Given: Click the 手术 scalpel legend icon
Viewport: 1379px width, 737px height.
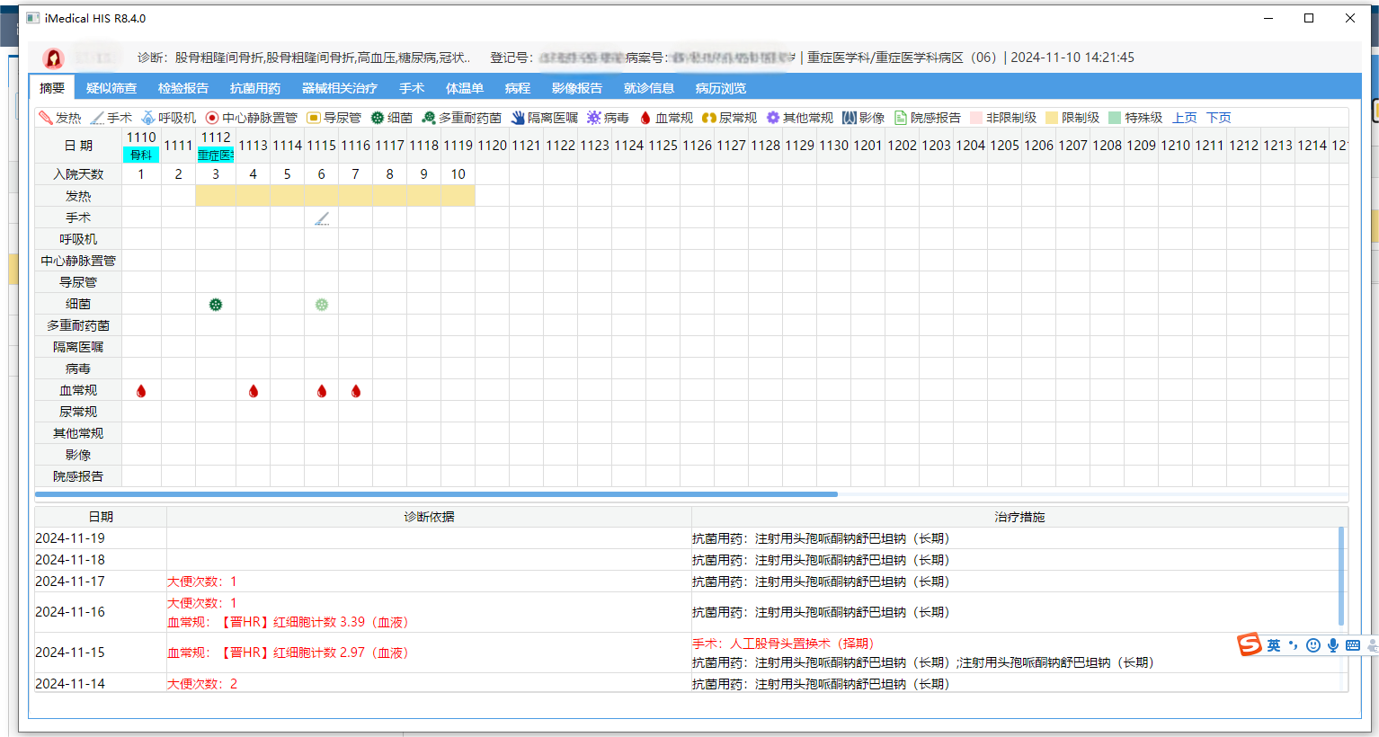Looking at the screenshot, I should pos(97,118).
